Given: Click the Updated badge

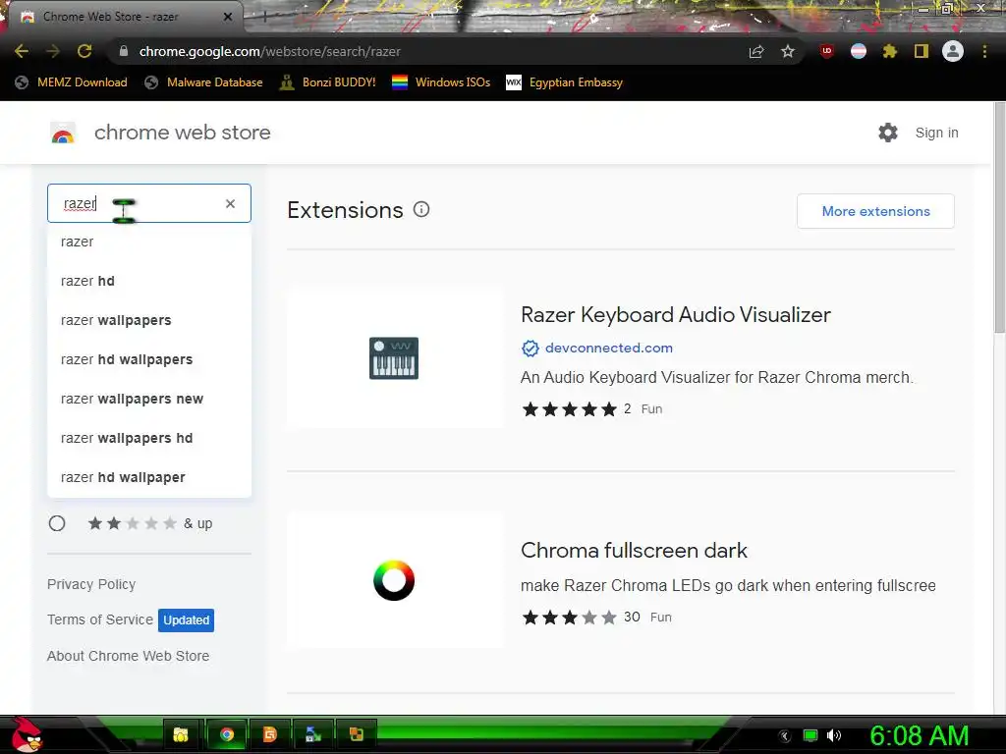Looking at the screenshot, I should coord(186,620).
